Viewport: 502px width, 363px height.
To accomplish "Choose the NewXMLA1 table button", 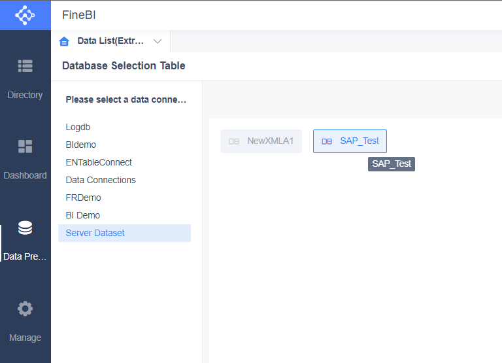I will point(261,141).
